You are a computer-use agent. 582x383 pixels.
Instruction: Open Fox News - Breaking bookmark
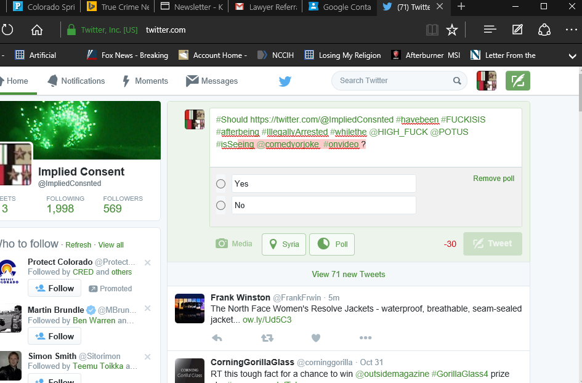(x=127, y=55)
